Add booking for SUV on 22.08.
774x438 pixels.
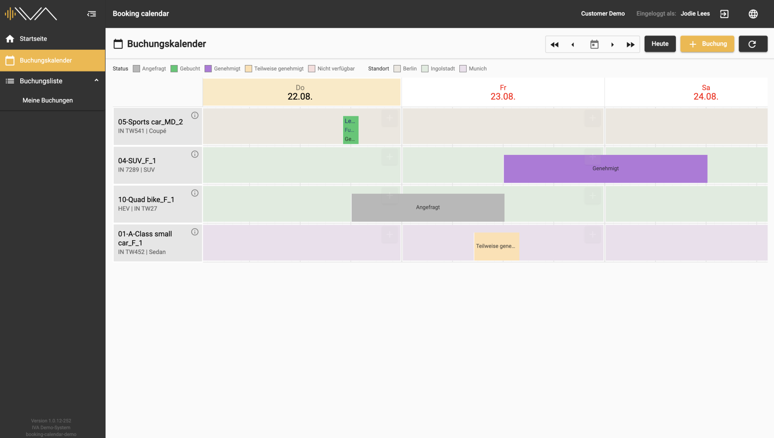(390, 157)
